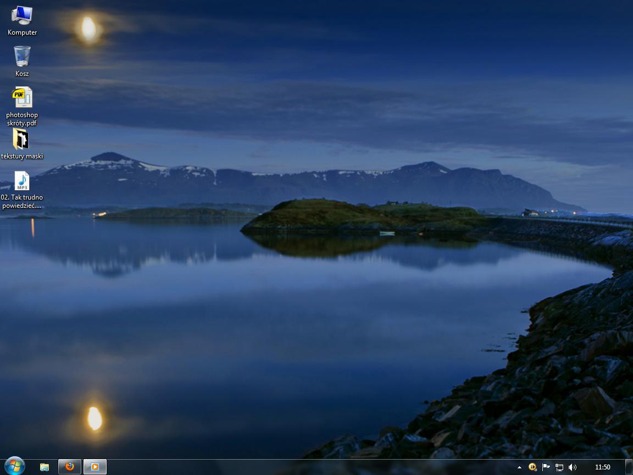This screenshot has height=475, width=633.
Task: Open Action Center flag icon
Action: click(546, 467)
